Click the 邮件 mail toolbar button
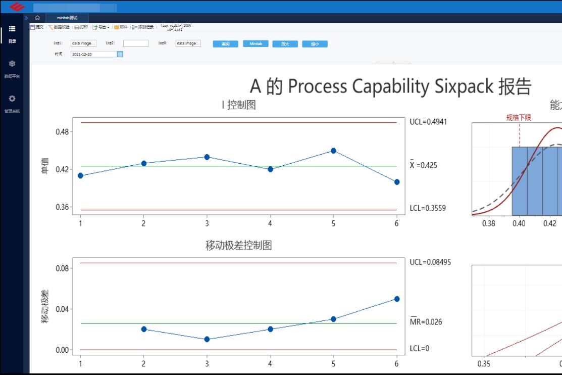 point(121,27)
